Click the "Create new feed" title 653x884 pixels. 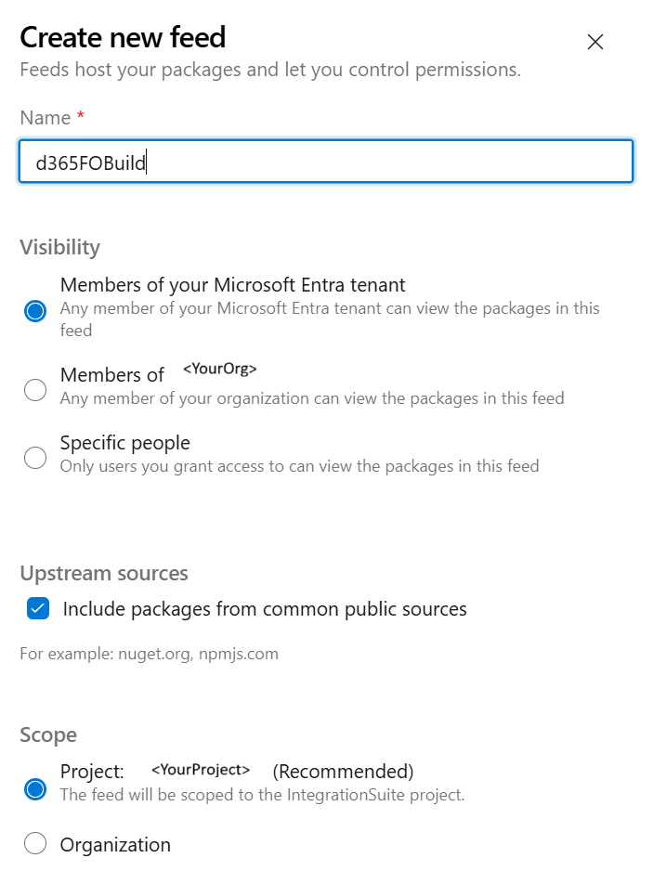[x=123, y=37]
